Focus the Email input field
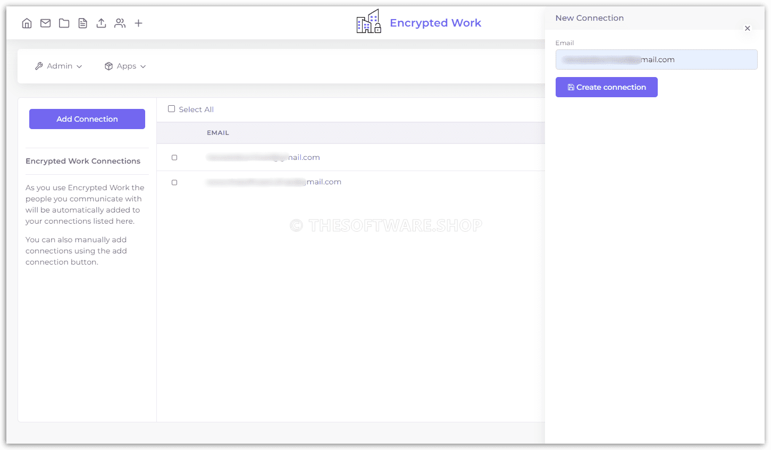Screen dimensions: 771x450 [657, 60]
